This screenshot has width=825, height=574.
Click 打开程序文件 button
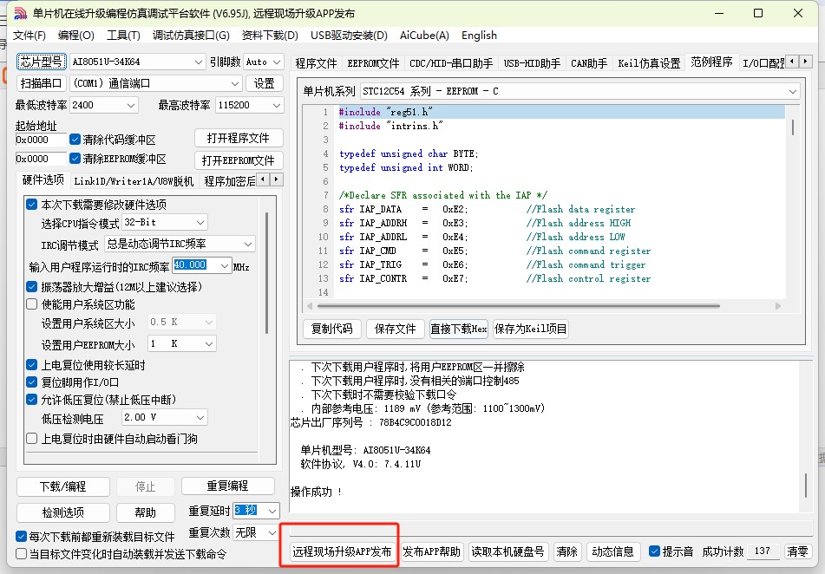[x=239, y=138]
